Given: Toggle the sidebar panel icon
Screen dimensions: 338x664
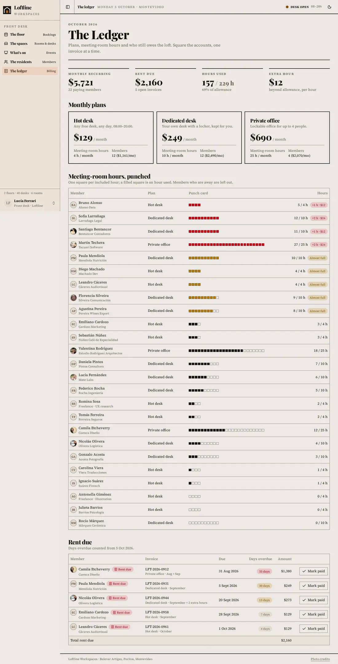Looking at the screenshot, I should (x=68, y=7).
